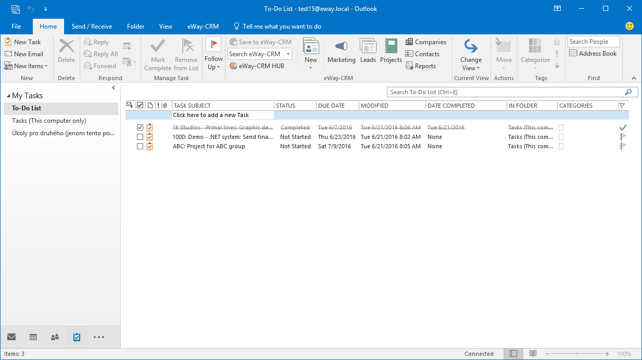Switch to Mail in navigation bar
This screenshot has width=642, height=360.
point(11,337)
